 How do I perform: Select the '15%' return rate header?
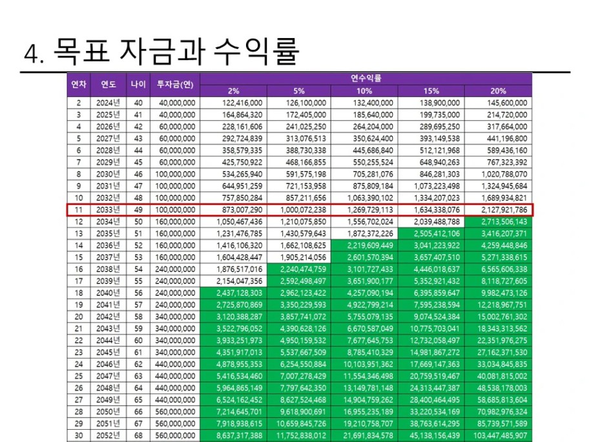tap(431, 91)
